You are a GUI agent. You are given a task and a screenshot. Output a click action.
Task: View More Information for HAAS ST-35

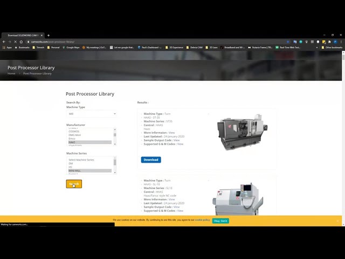pos(171,133)
